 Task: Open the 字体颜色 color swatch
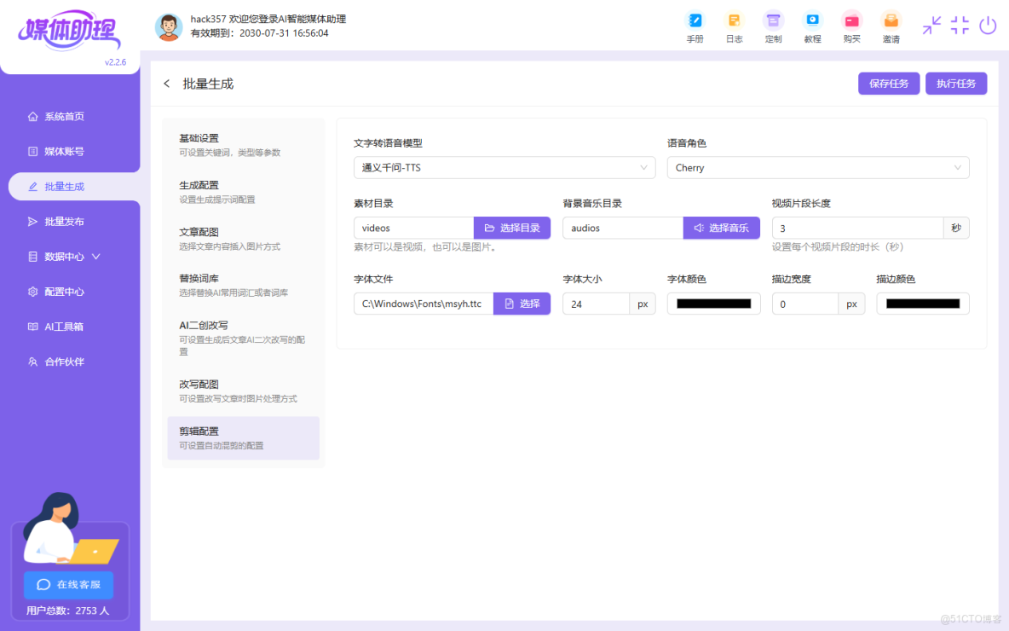coord(713,303)
